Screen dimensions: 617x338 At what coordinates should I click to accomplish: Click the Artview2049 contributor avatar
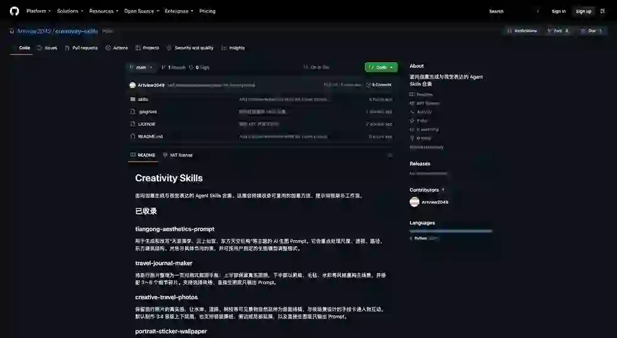(414, 202)
